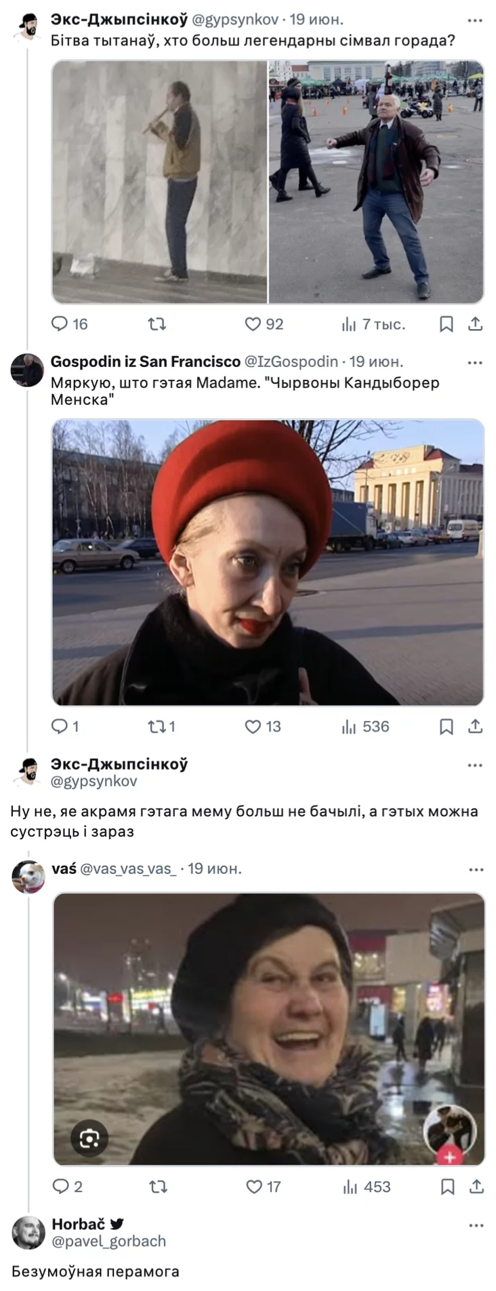Share the first tweet via share icon
Viewport: 496px width, 1291px height.
click(476, 324)
